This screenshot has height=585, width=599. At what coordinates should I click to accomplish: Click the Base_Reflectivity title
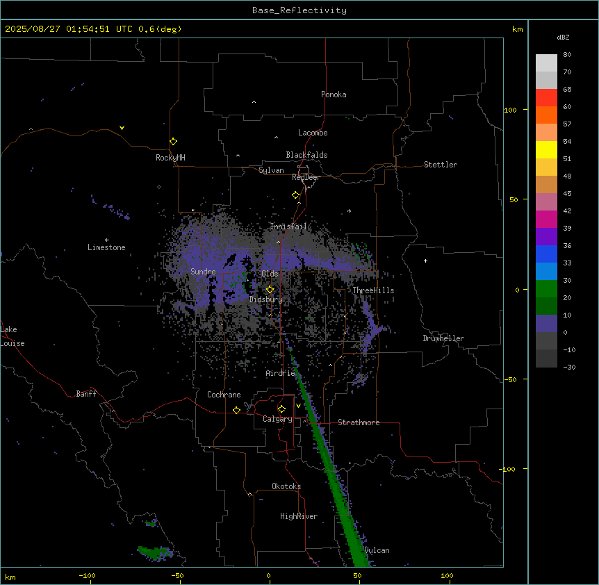pos(299,10)
